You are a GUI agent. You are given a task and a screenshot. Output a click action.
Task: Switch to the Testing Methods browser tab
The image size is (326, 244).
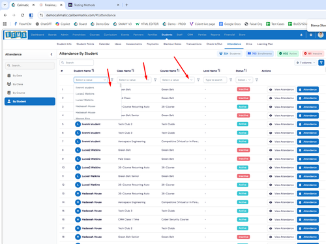click(84, 5)
